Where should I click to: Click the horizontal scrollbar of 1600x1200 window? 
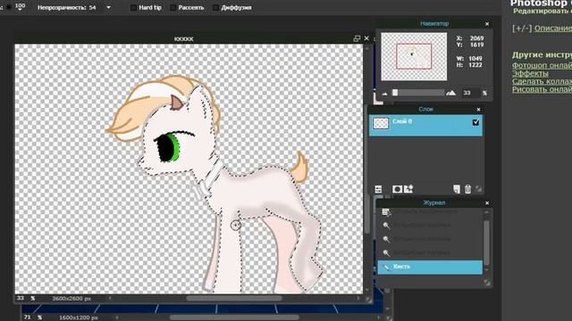[234, 317]
